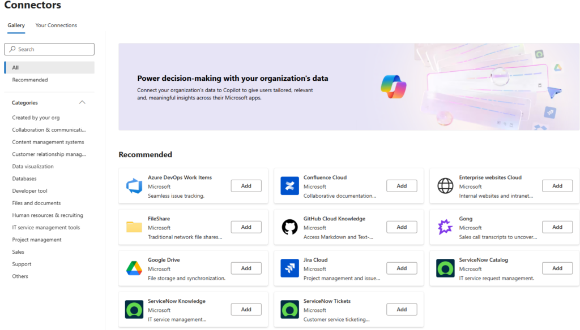Image resolution: width=580 pixels, height=330 pixels.
Task: Filter by Recommended connectors
Action: click(x=30, y=80)
